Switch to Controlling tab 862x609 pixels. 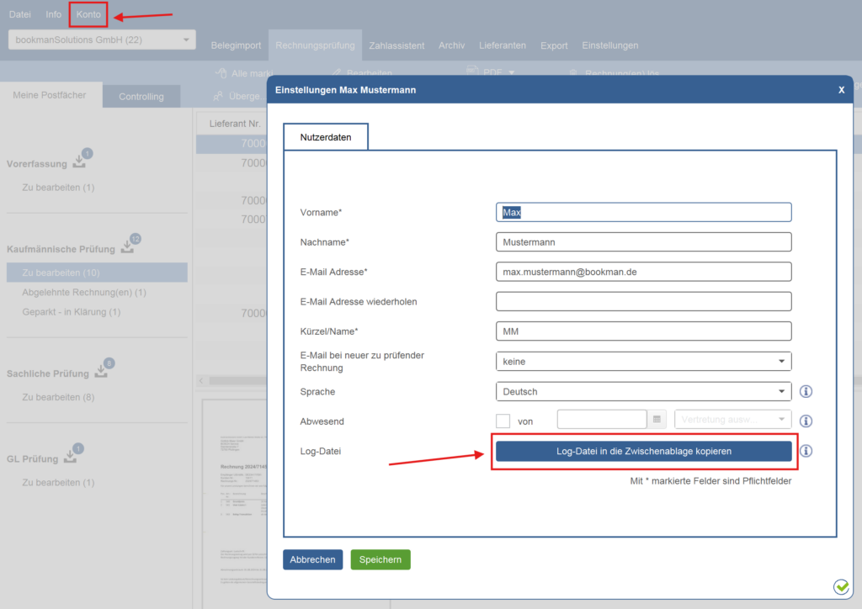point(141,97)
